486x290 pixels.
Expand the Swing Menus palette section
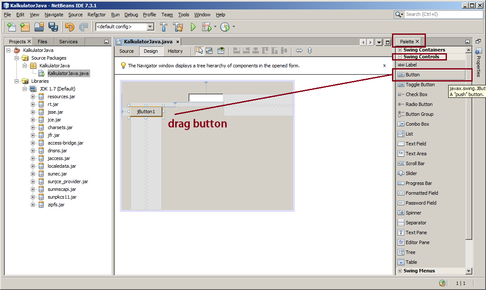pyautogui.click(x=400, y=271)
